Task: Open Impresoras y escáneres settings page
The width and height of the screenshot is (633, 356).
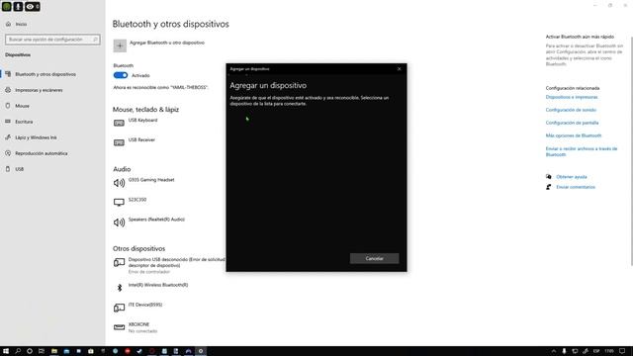Action: coord(39,90)
